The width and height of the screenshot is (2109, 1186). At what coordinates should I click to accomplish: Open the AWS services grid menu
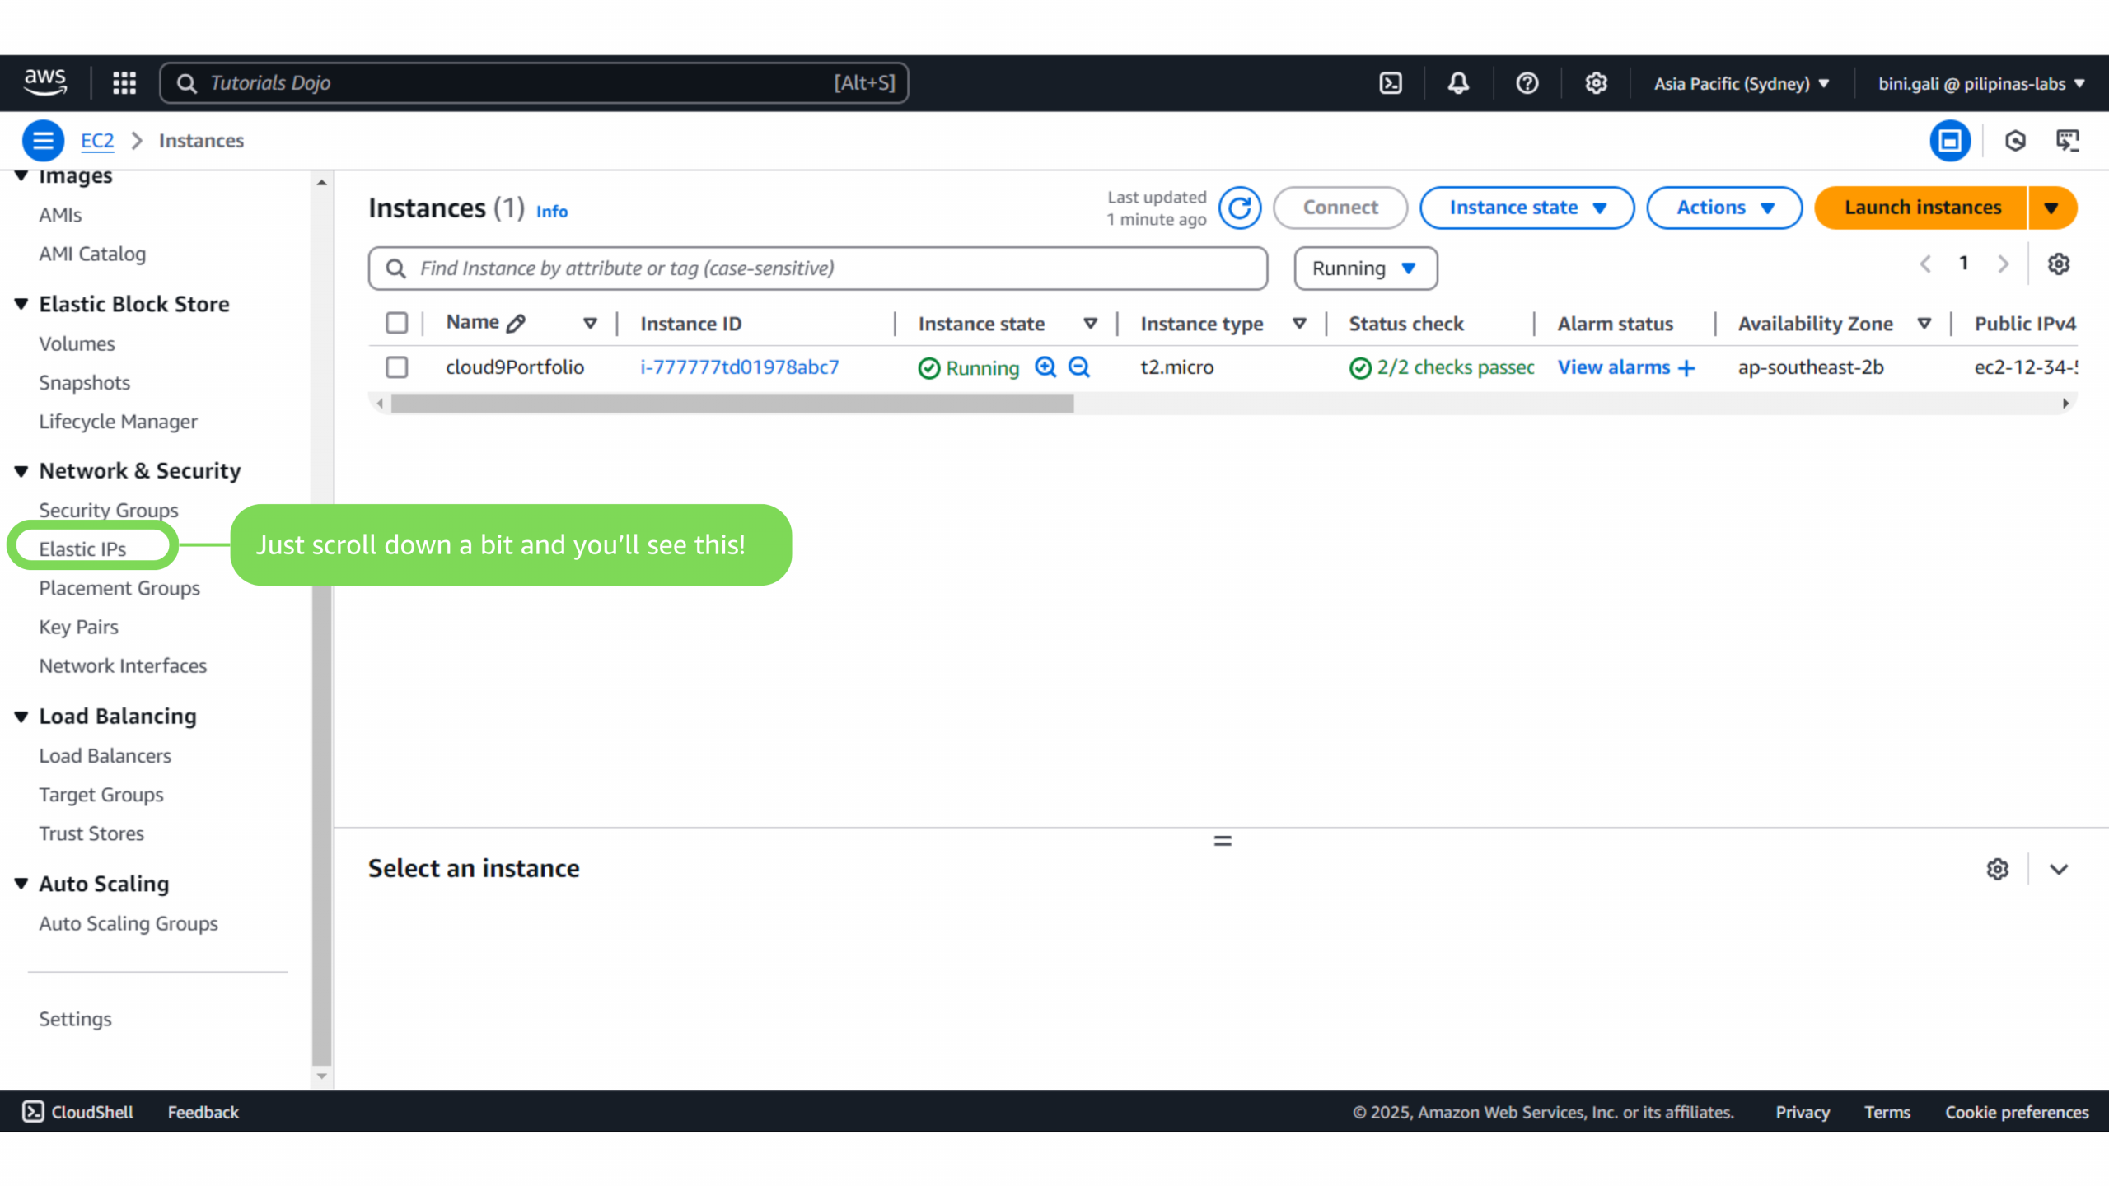point(124,83)
